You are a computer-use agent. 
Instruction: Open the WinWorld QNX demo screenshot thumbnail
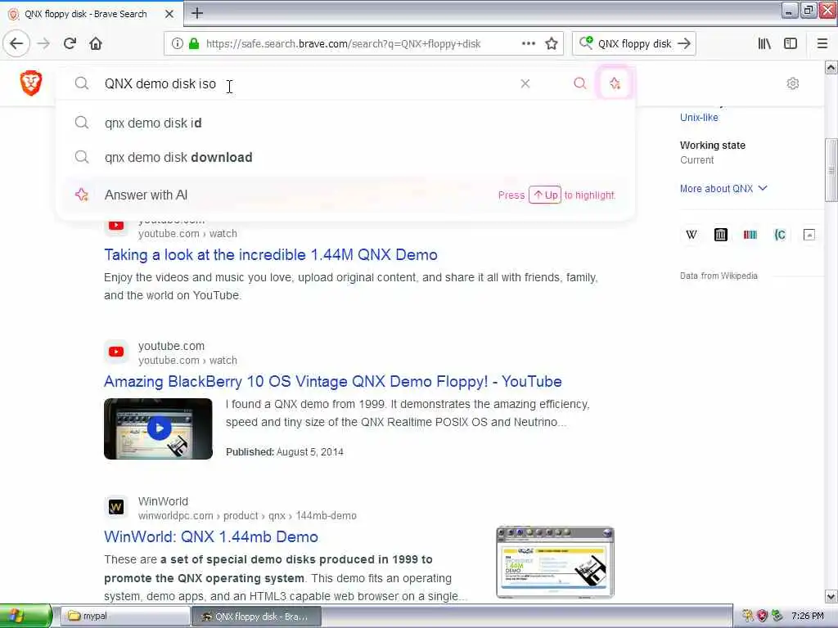point(556,563)
